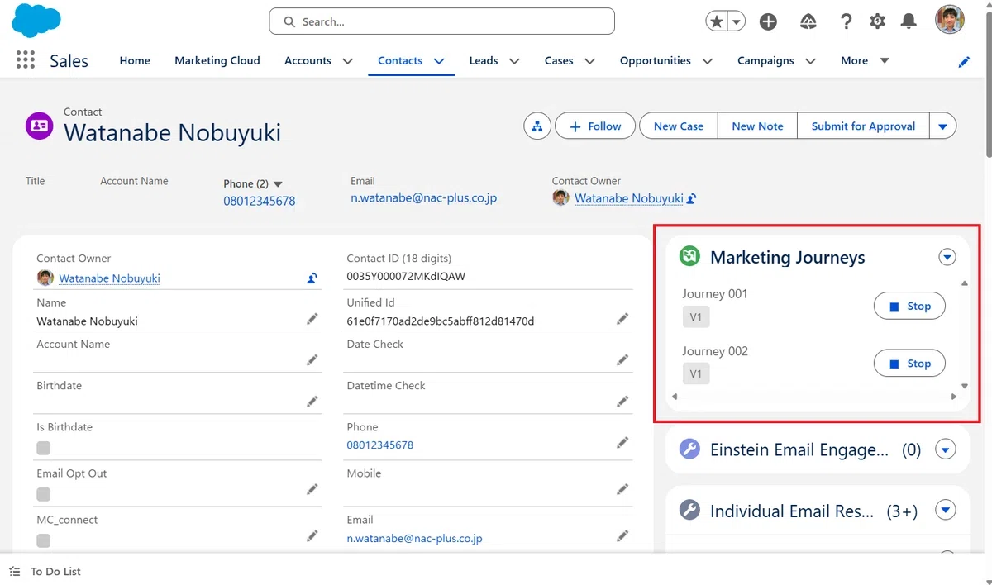Open more actions dropdown beside Submit for Approval

[943, 126]
